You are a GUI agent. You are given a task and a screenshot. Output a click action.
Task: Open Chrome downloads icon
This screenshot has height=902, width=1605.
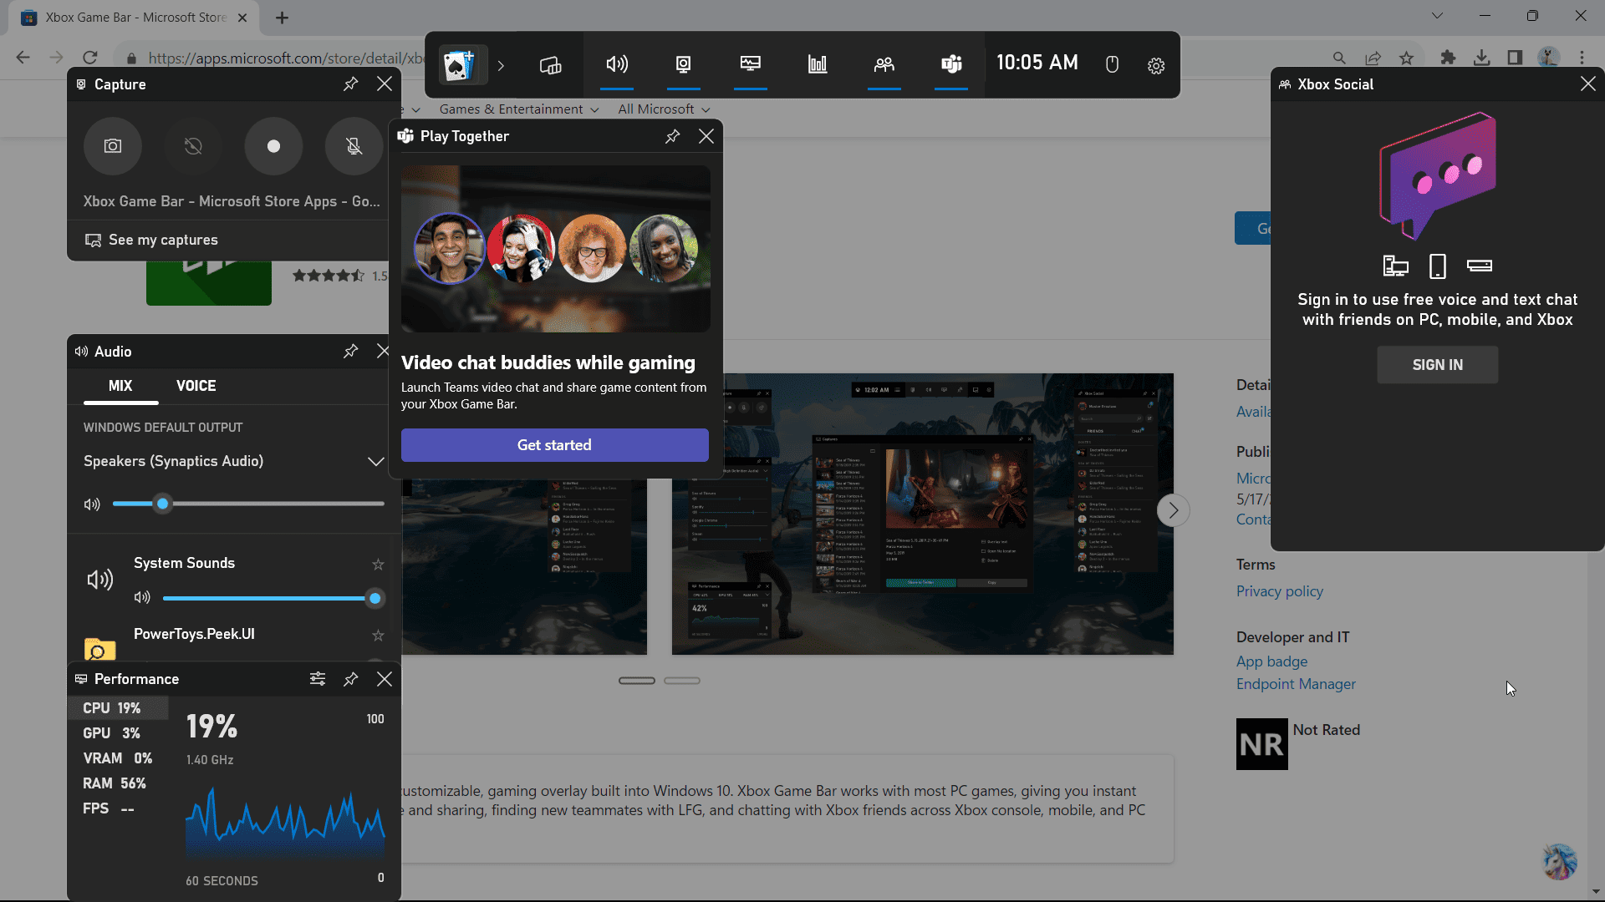coord(1481,58)
